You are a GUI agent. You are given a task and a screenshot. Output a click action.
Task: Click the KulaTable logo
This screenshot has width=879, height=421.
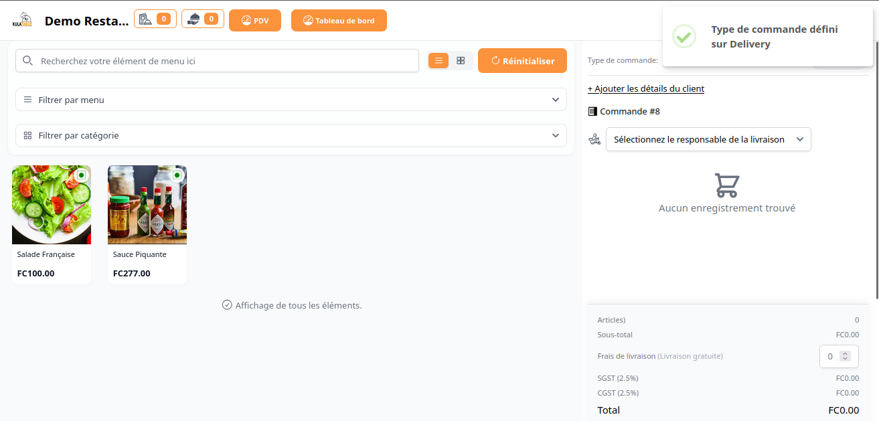coord(22,20)
